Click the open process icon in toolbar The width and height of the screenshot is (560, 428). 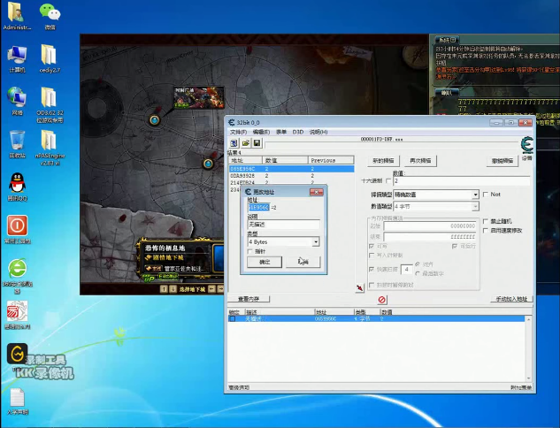point(234,142)
